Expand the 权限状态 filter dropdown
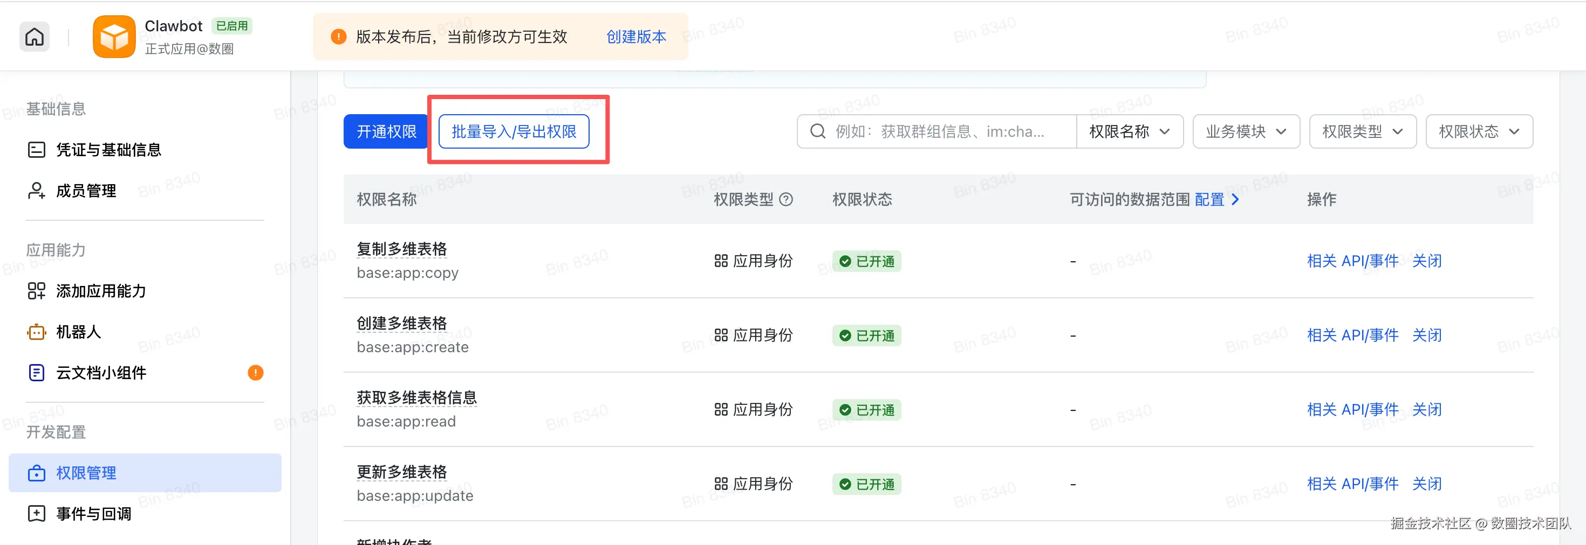This screenshot has height=545, width=1586. 1478,131
